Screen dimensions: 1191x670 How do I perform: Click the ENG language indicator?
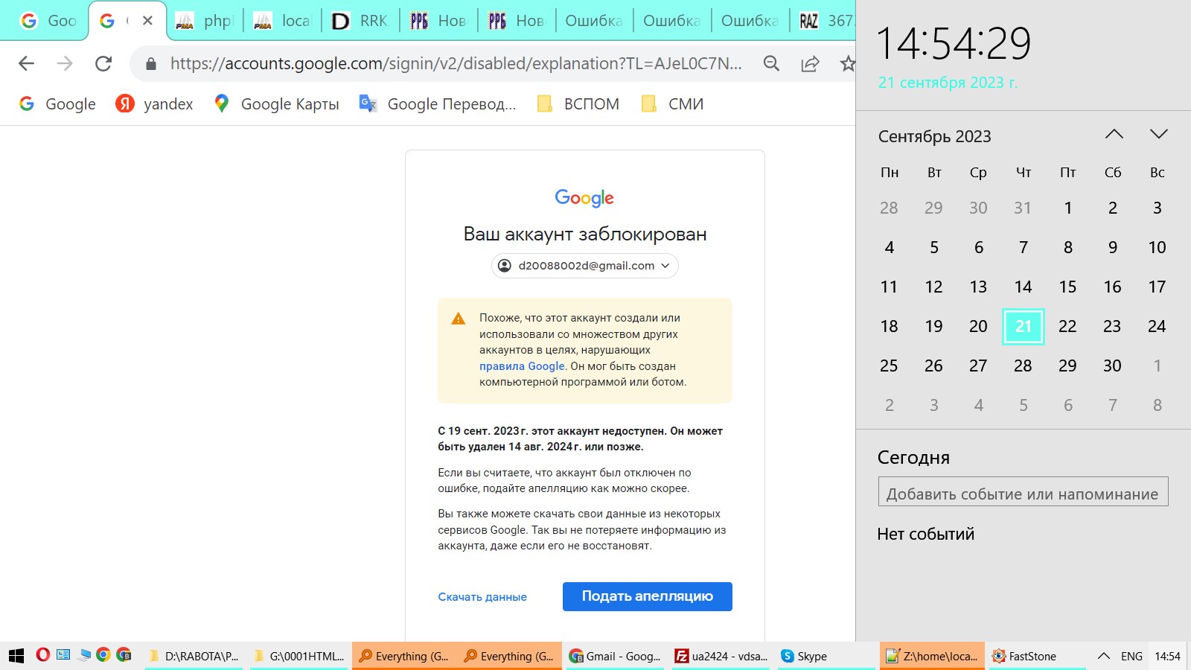(1131, 656)
